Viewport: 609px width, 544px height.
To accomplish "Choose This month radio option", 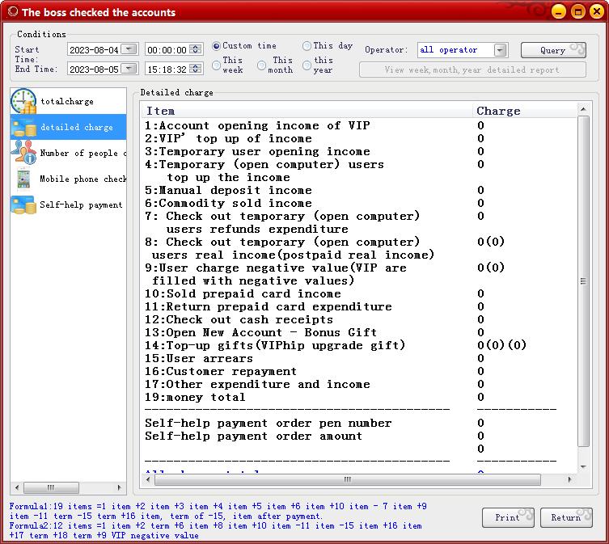I will [x=262, y=65].
